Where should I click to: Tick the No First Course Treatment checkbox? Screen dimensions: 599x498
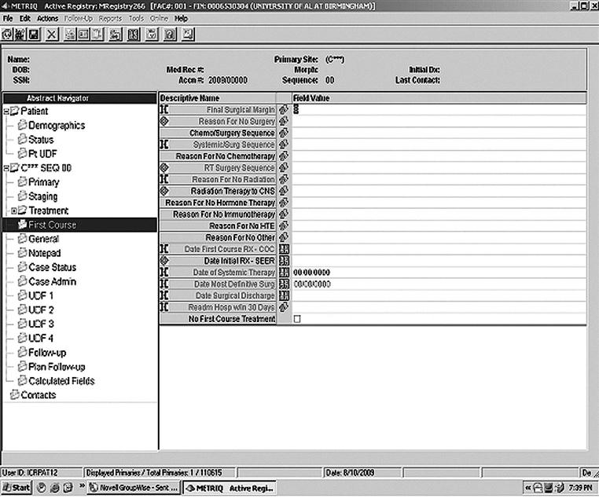tap(297, 319)
